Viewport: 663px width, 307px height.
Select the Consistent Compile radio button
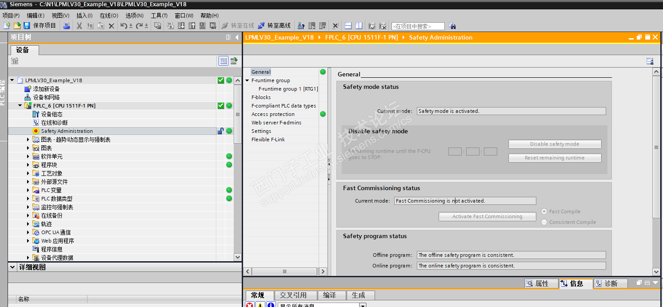(544, 222)
